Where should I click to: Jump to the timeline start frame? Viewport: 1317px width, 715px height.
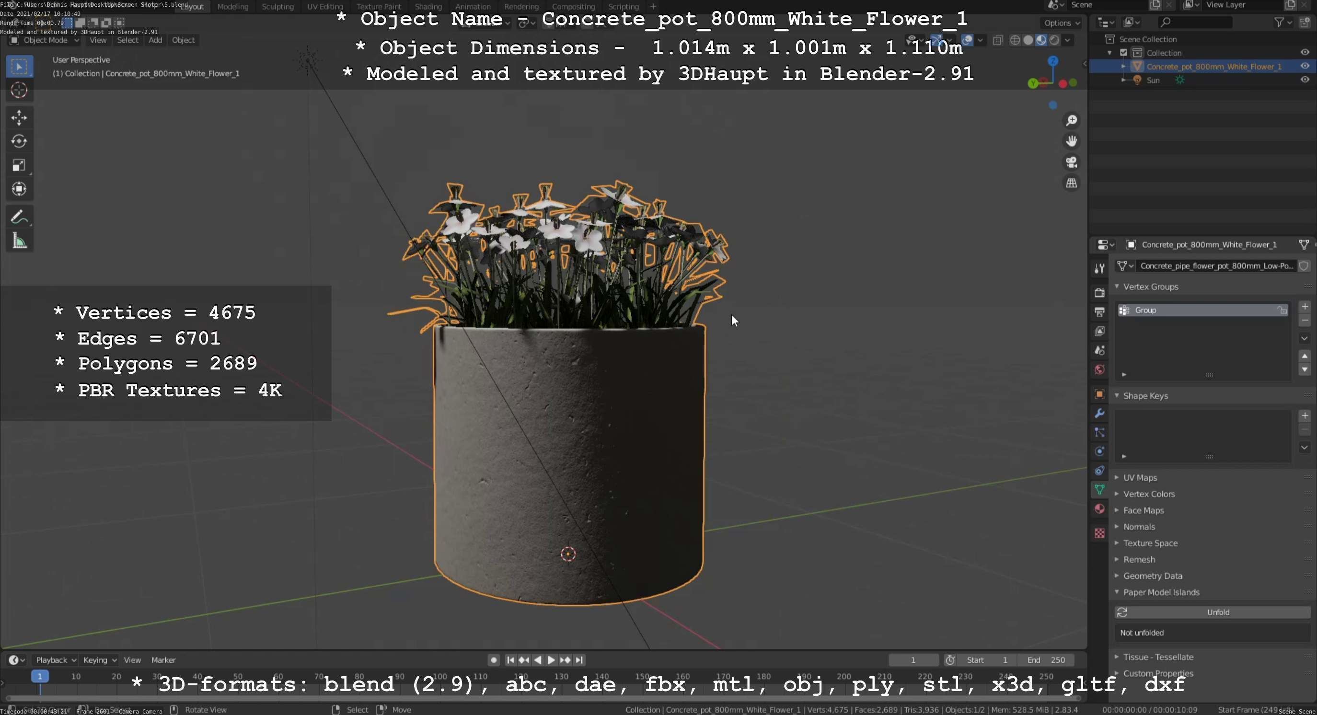pyautogui.click(x=510, y=660)
